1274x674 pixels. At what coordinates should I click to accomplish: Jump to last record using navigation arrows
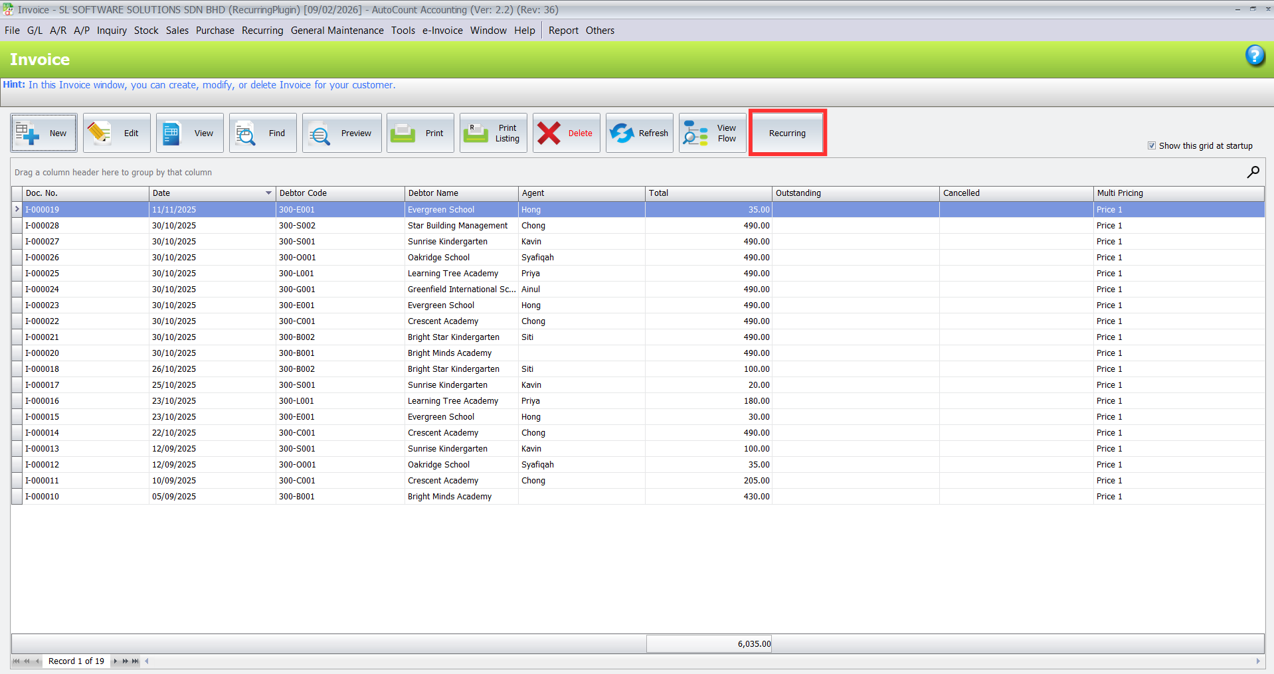pos(136,661)
